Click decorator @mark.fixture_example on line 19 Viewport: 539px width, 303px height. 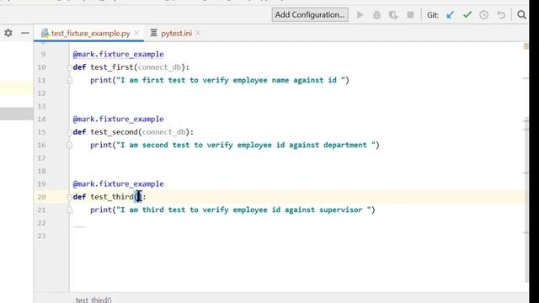(118, 184)
